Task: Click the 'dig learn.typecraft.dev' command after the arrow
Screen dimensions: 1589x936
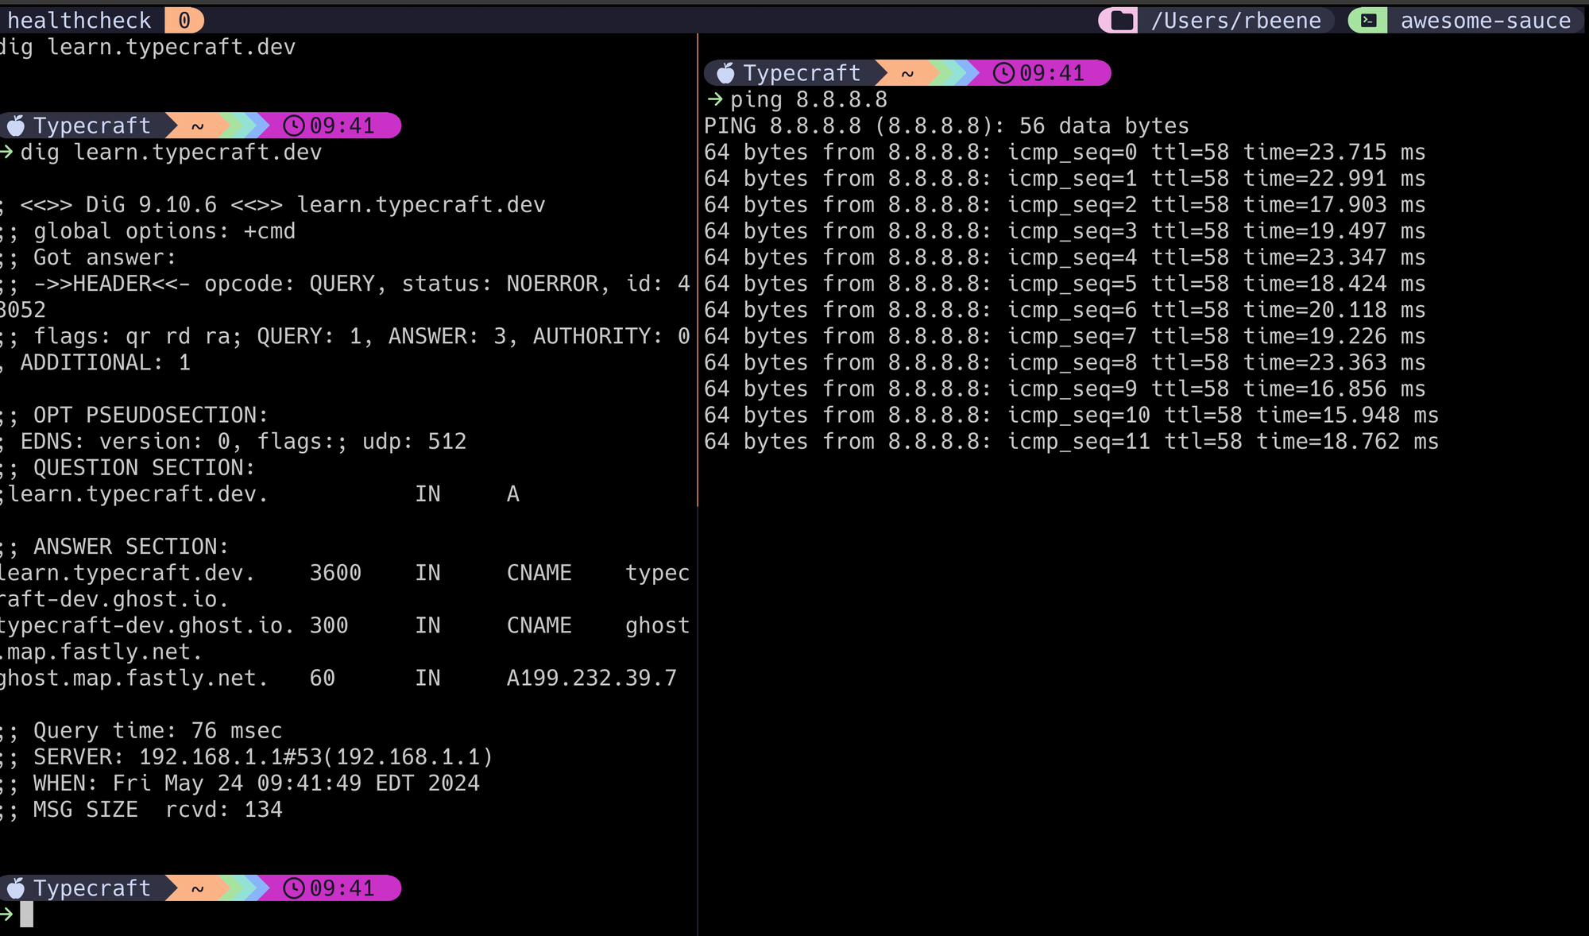Action: pos(171,152)
